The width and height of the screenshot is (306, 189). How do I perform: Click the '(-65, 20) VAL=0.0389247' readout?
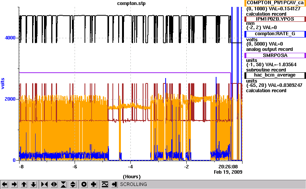click(274, 85)
